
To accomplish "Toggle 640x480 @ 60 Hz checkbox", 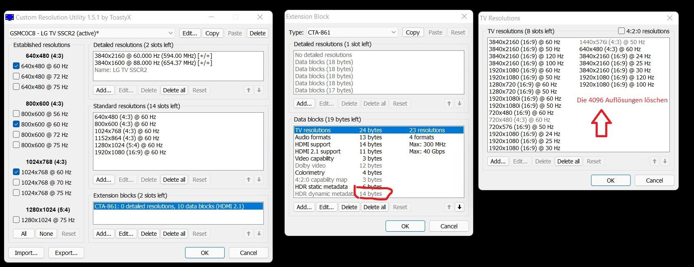I will click(16, 66).
